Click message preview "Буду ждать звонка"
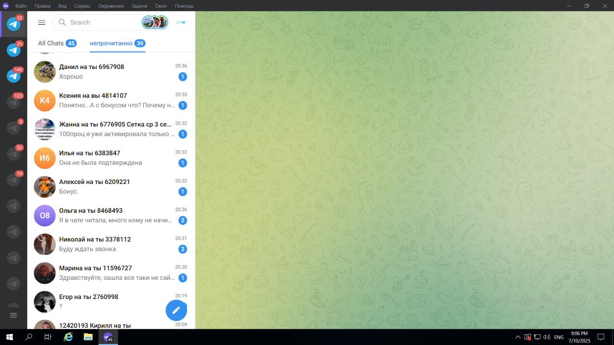The image size is (614, 345). click(x=87, y=249)
